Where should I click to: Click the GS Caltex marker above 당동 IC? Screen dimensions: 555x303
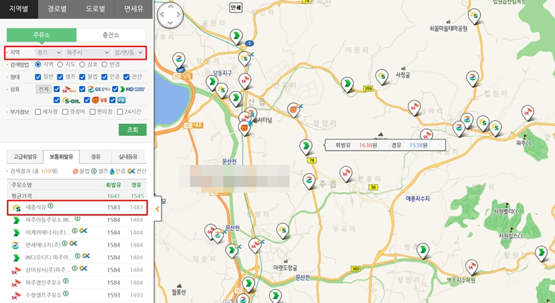(x=179, y=60)
